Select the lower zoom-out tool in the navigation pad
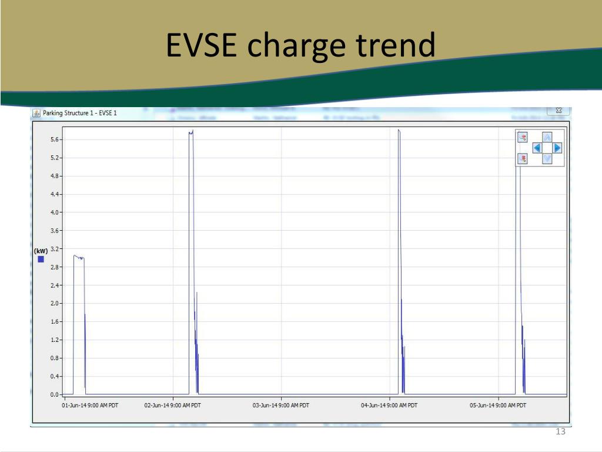The width and height of the screenshot is (602, 452). pos(522,159)
